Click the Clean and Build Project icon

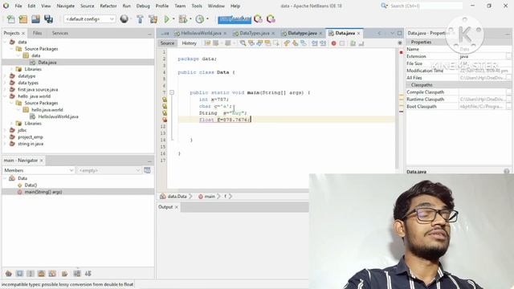(153, 19)
